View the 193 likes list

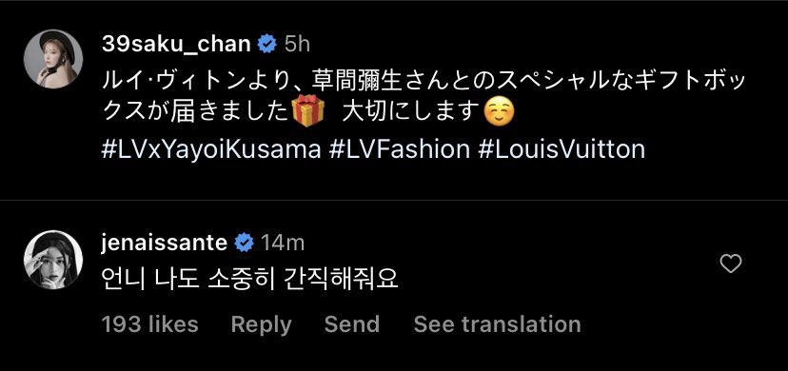click(x=149, y=324)
